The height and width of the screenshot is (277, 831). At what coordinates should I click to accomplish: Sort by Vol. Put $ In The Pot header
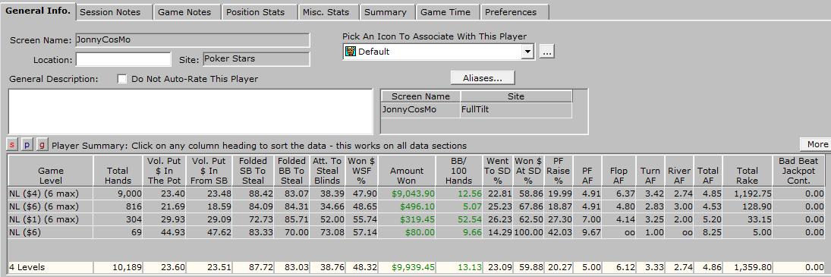coord(164,171)
